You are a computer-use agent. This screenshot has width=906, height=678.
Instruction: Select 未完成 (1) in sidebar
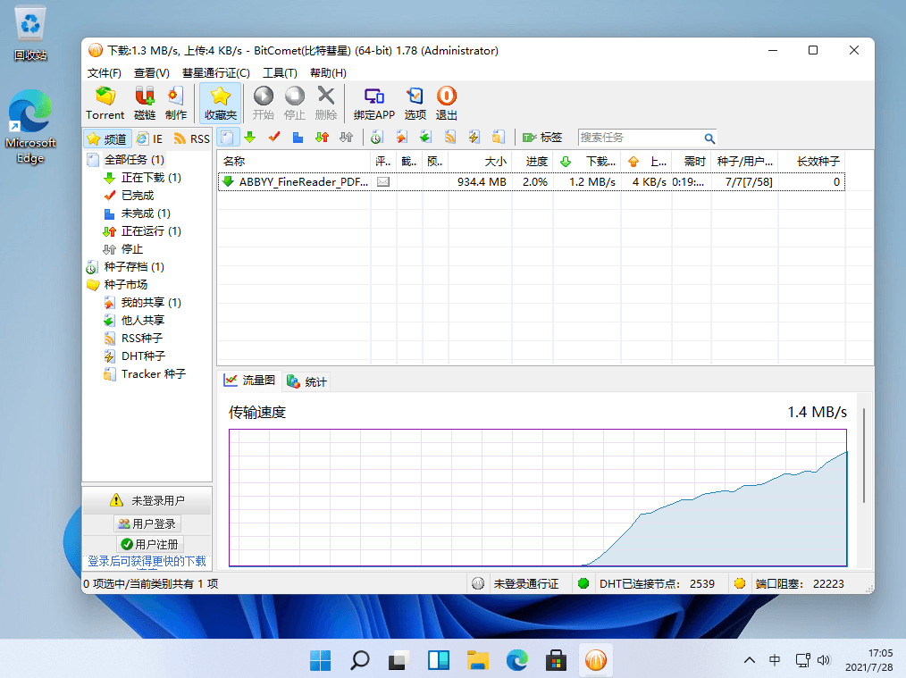pos(146,213)
